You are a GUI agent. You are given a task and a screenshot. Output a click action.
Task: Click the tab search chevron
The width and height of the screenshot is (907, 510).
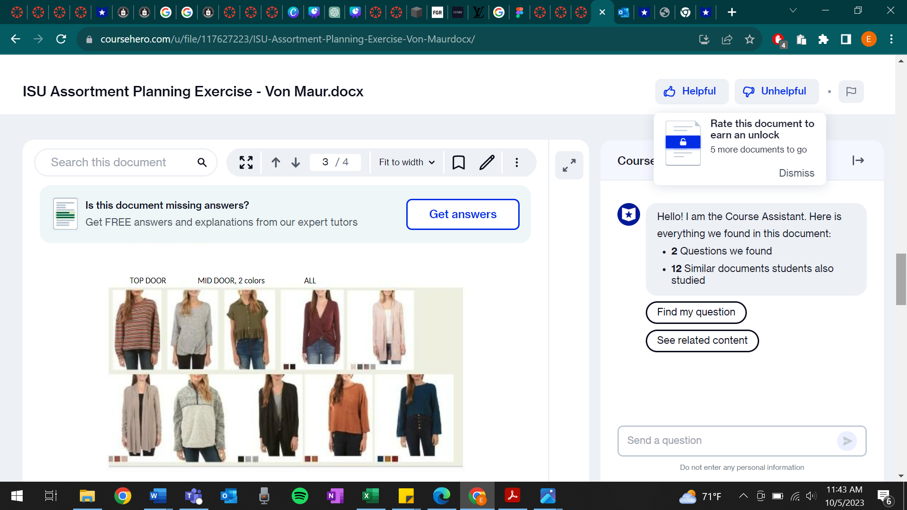click(793, 10)
